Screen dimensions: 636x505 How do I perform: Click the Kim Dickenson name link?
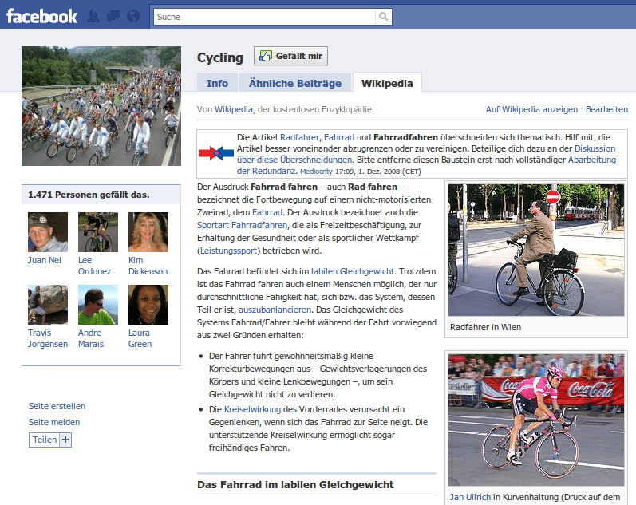(148, 266)
